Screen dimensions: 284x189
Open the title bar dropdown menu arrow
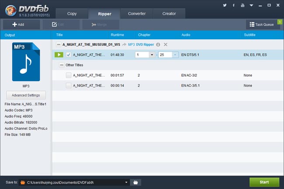[251, 5]
